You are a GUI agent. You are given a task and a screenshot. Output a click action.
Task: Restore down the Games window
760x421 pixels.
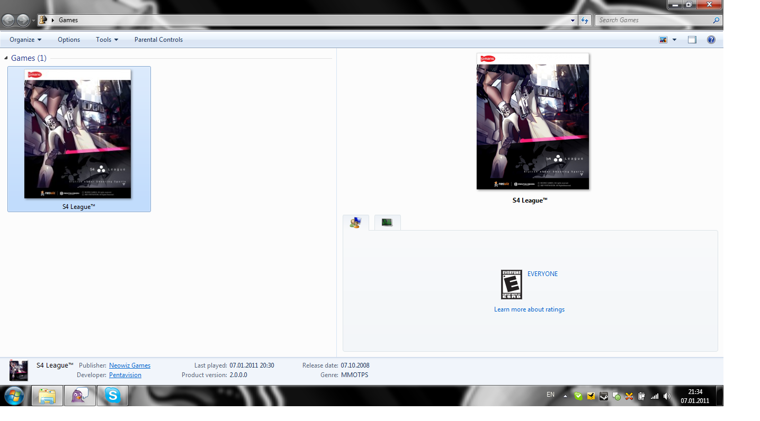click(x=689, y=4)
